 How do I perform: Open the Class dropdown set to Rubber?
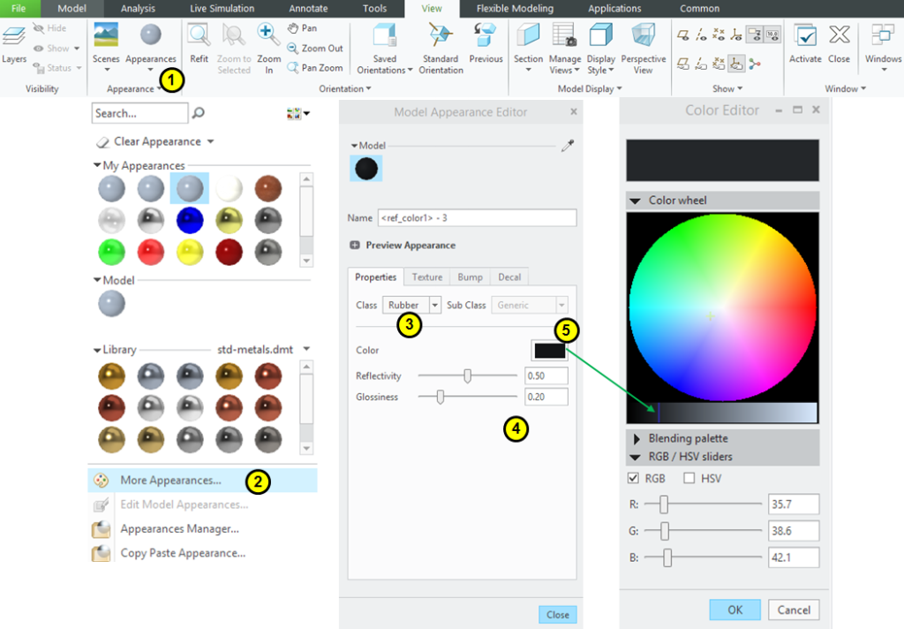click(x=434, y=305)
